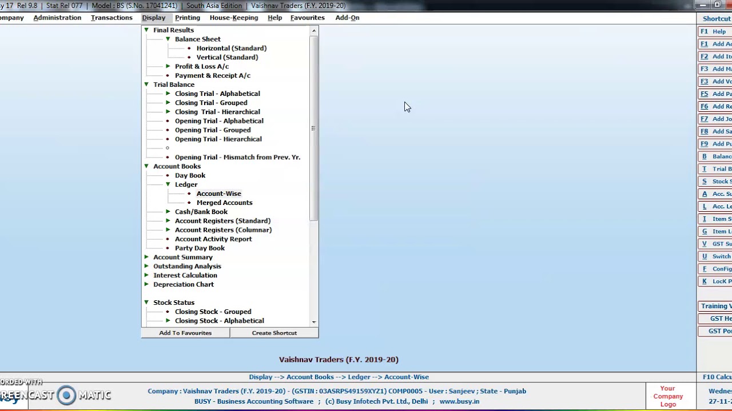Collapse the Account Books node
Image resolution: width=732 pixels, height=411 pixels.
(x=146, y=166)
